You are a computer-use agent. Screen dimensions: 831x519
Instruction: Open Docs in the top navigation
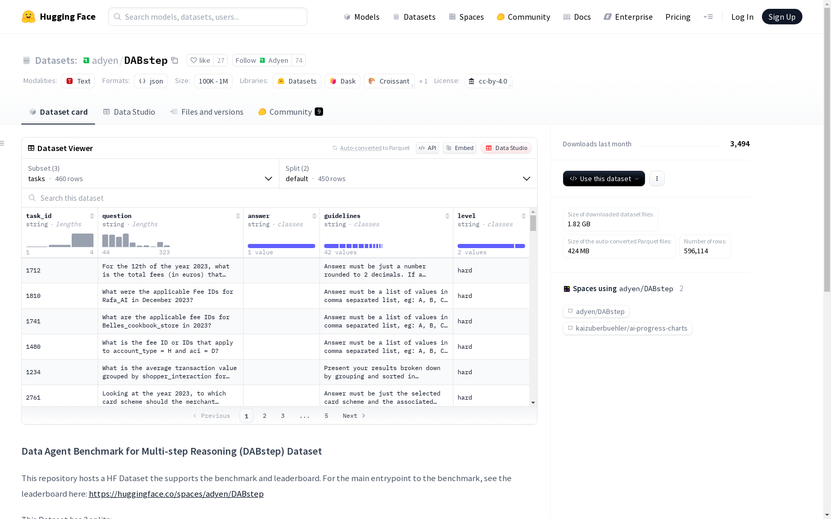coord(577,17)
